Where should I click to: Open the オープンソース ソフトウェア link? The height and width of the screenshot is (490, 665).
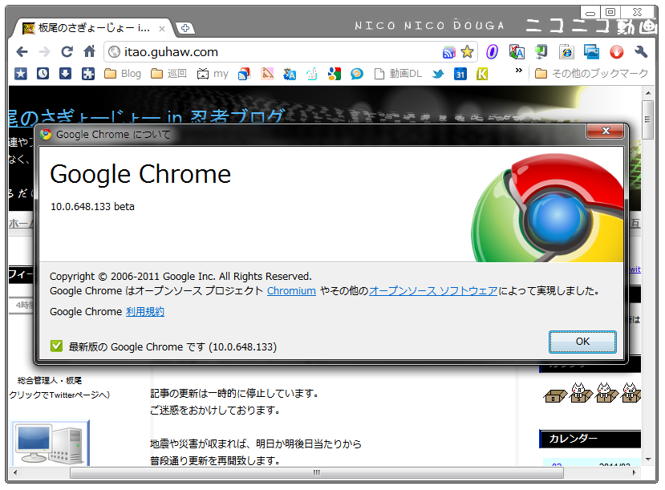tap(433, 291)
